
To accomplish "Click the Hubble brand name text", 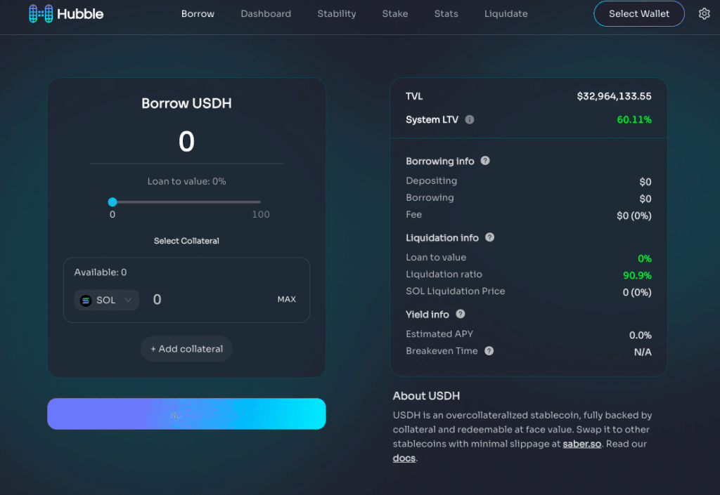I will [x=80, y=14].
